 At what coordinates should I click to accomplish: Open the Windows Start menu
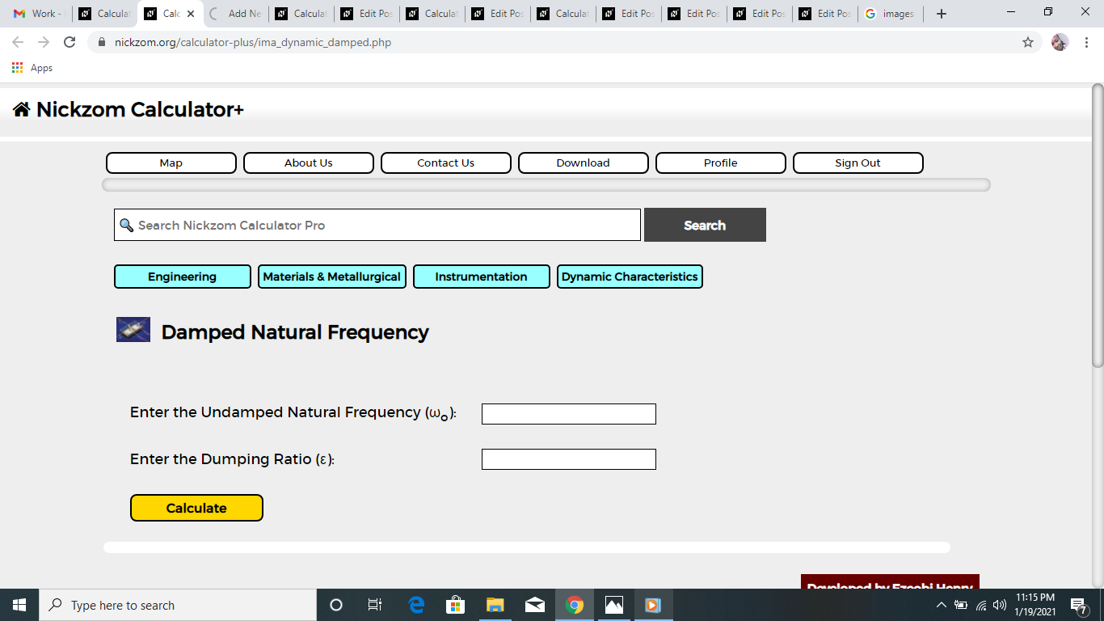pos(19,605)
